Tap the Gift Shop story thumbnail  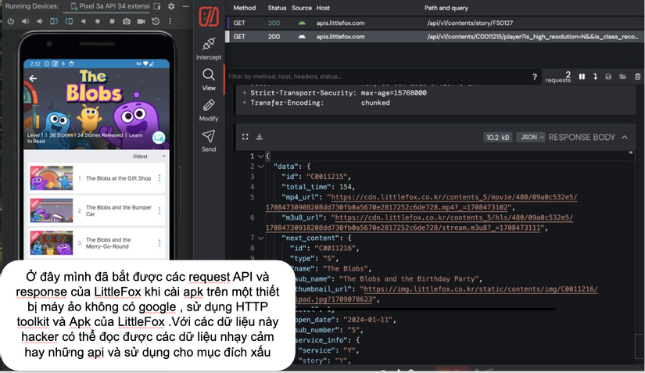coord(52,178)
